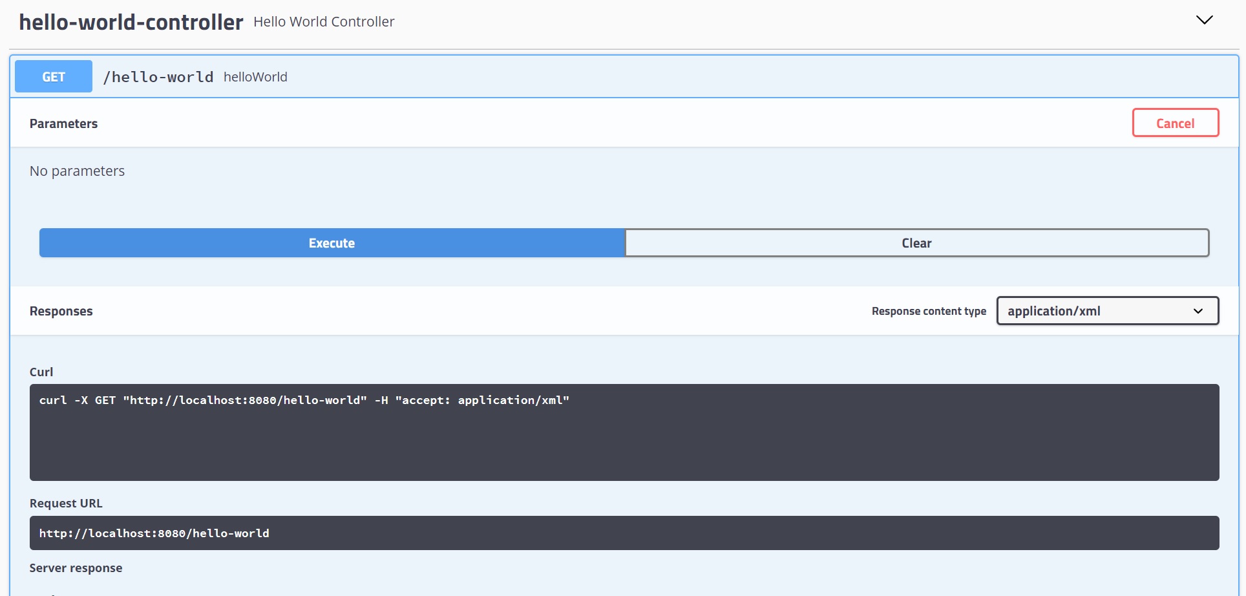Click the 'Server response' heading
Image resolution: width=1246 pixels, height=596 pixels.
click(x=76, y=568)
